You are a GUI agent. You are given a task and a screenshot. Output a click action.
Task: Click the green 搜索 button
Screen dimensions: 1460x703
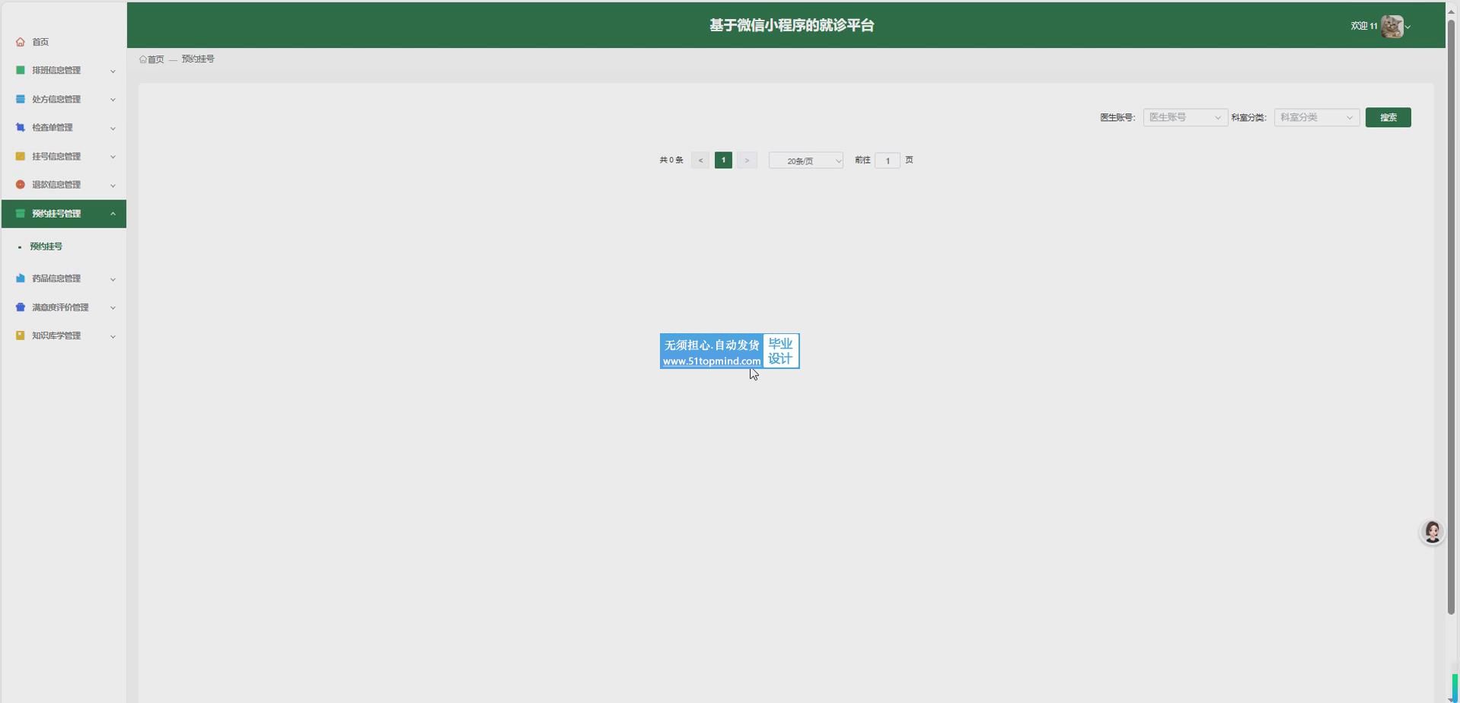pyautogui.click(x=1387, y=117)
